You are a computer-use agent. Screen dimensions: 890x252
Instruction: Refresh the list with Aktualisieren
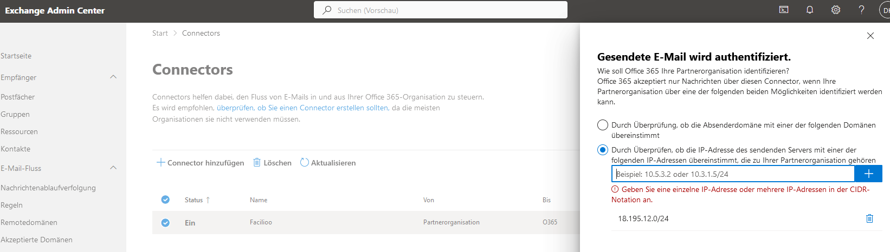(x=328, y=163)
